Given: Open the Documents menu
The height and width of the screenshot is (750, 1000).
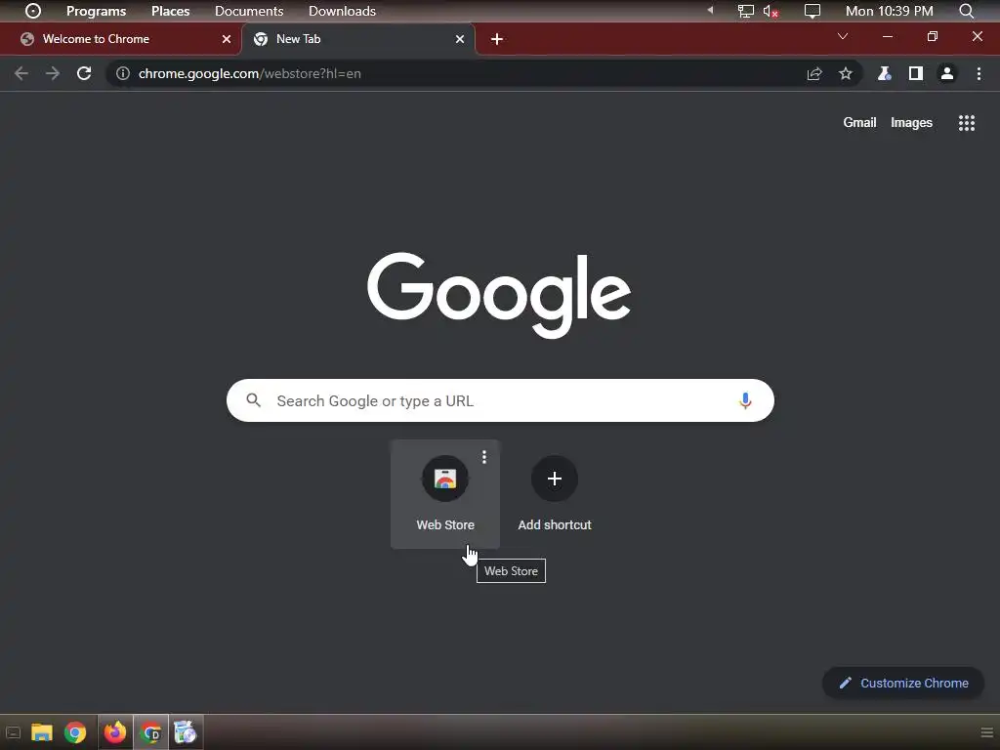Looking at the screenshot, I should tap(249, 11).
